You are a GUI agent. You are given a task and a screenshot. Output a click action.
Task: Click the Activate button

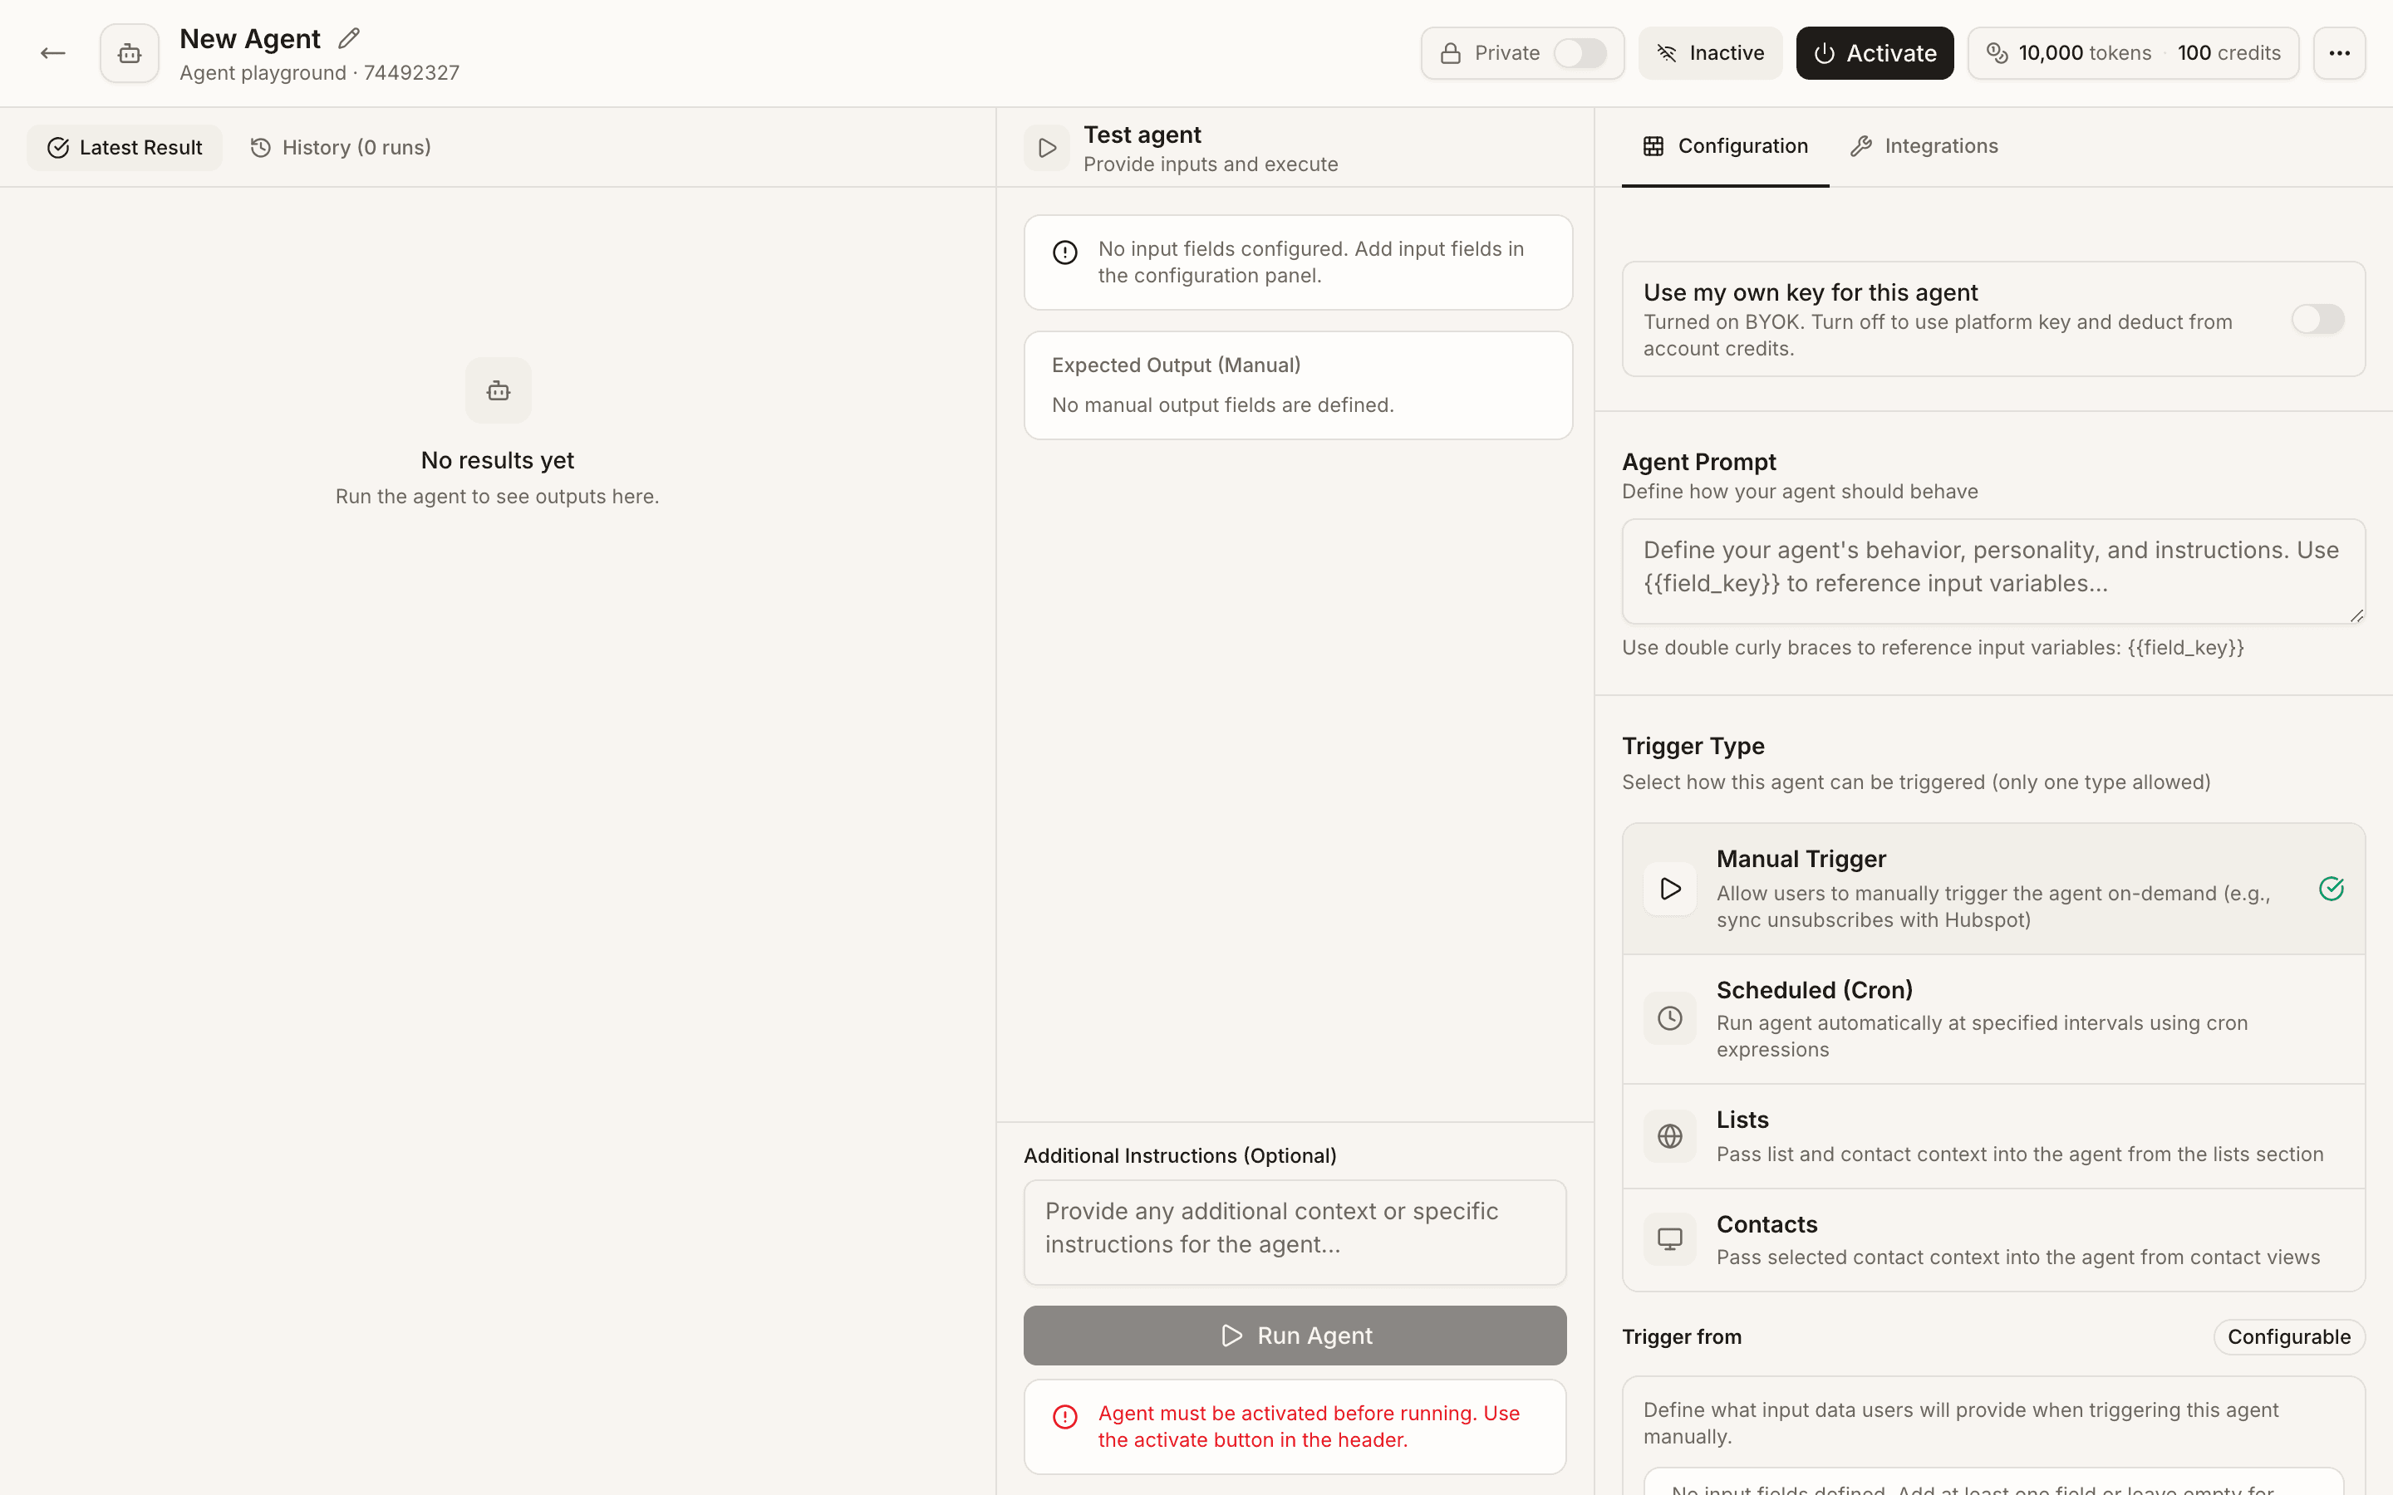click(x=1875, y=53)
